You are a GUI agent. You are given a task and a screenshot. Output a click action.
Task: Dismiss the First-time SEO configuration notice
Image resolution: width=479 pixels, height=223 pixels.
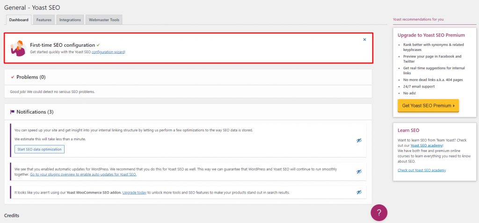[x=364, y=39]
